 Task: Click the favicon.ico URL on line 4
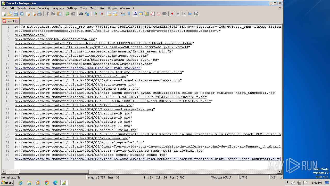[x=55, y=39]
